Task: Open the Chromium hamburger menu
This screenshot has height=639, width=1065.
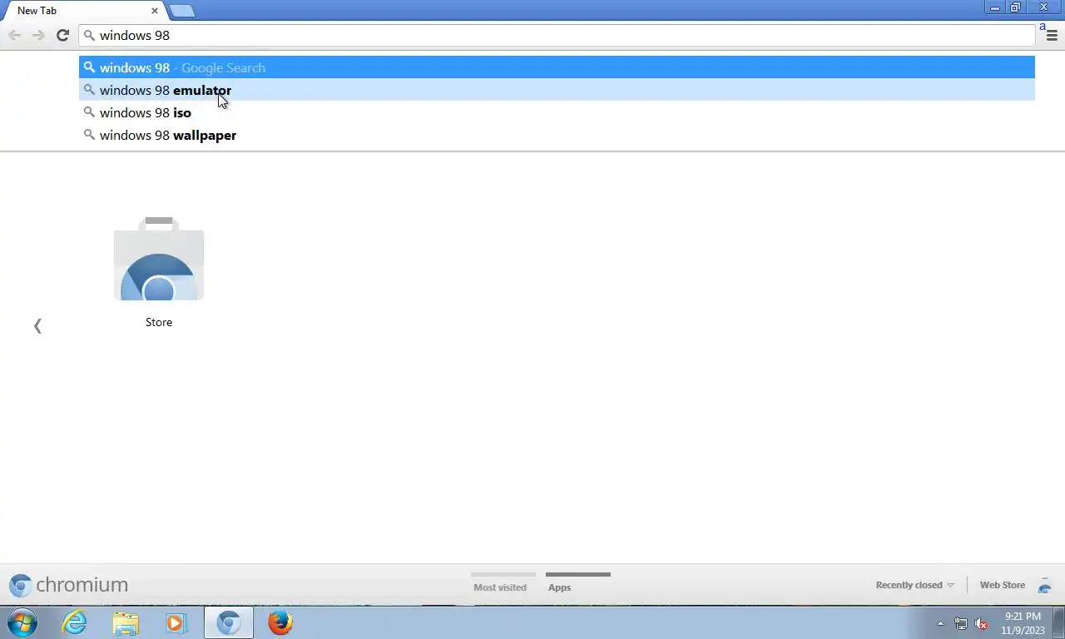Action: coord(1052,35)
